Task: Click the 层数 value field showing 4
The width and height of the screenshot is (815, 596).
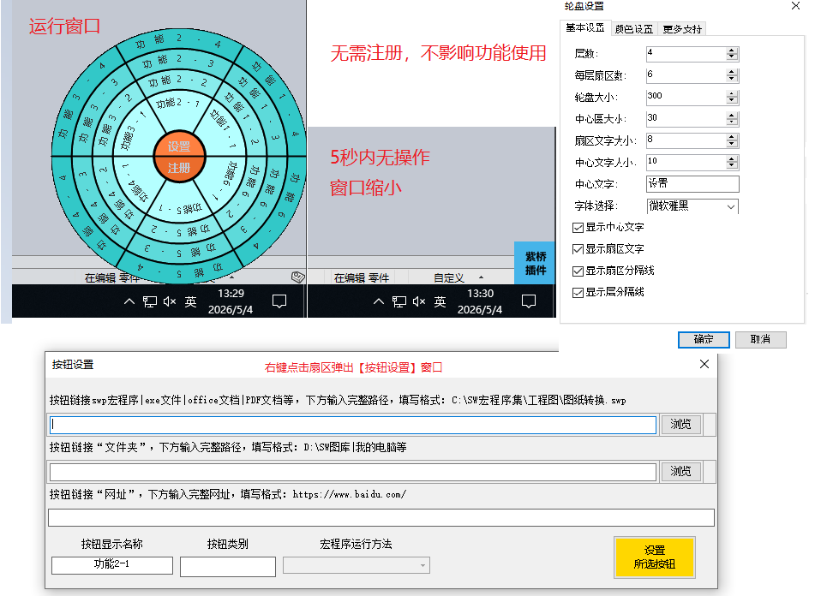Action: (686, 53)
